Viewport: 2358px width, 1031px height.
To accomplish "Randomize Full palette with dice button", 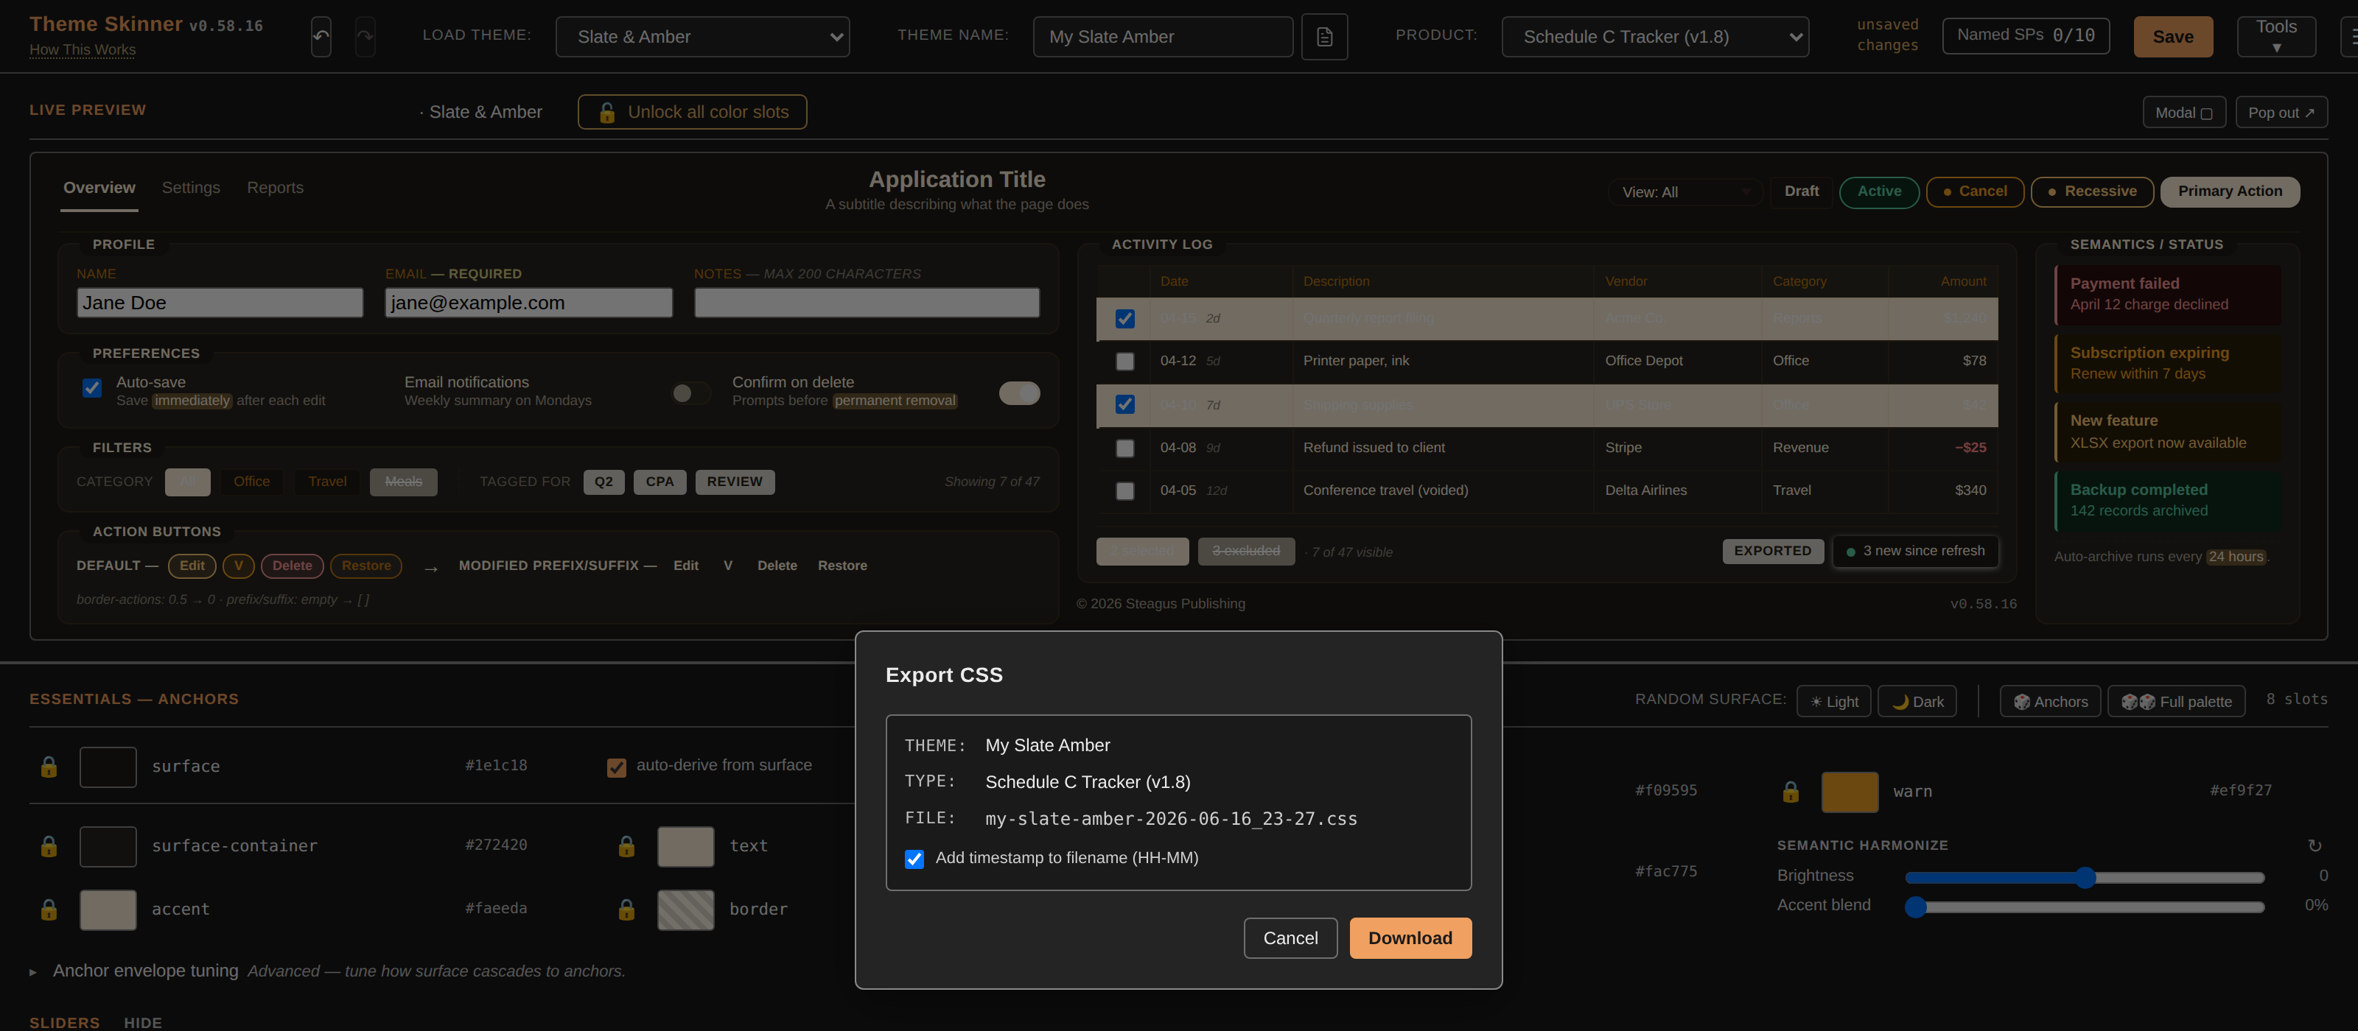I will (x=2176, y=702).
